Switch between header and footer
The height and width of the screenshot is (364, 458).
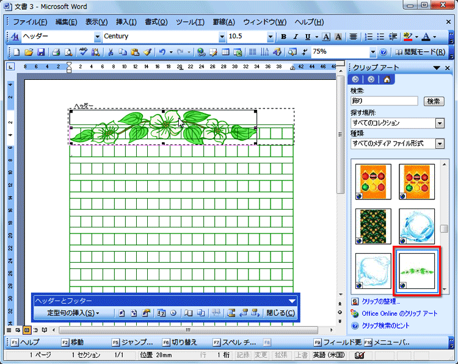point(231,313)
